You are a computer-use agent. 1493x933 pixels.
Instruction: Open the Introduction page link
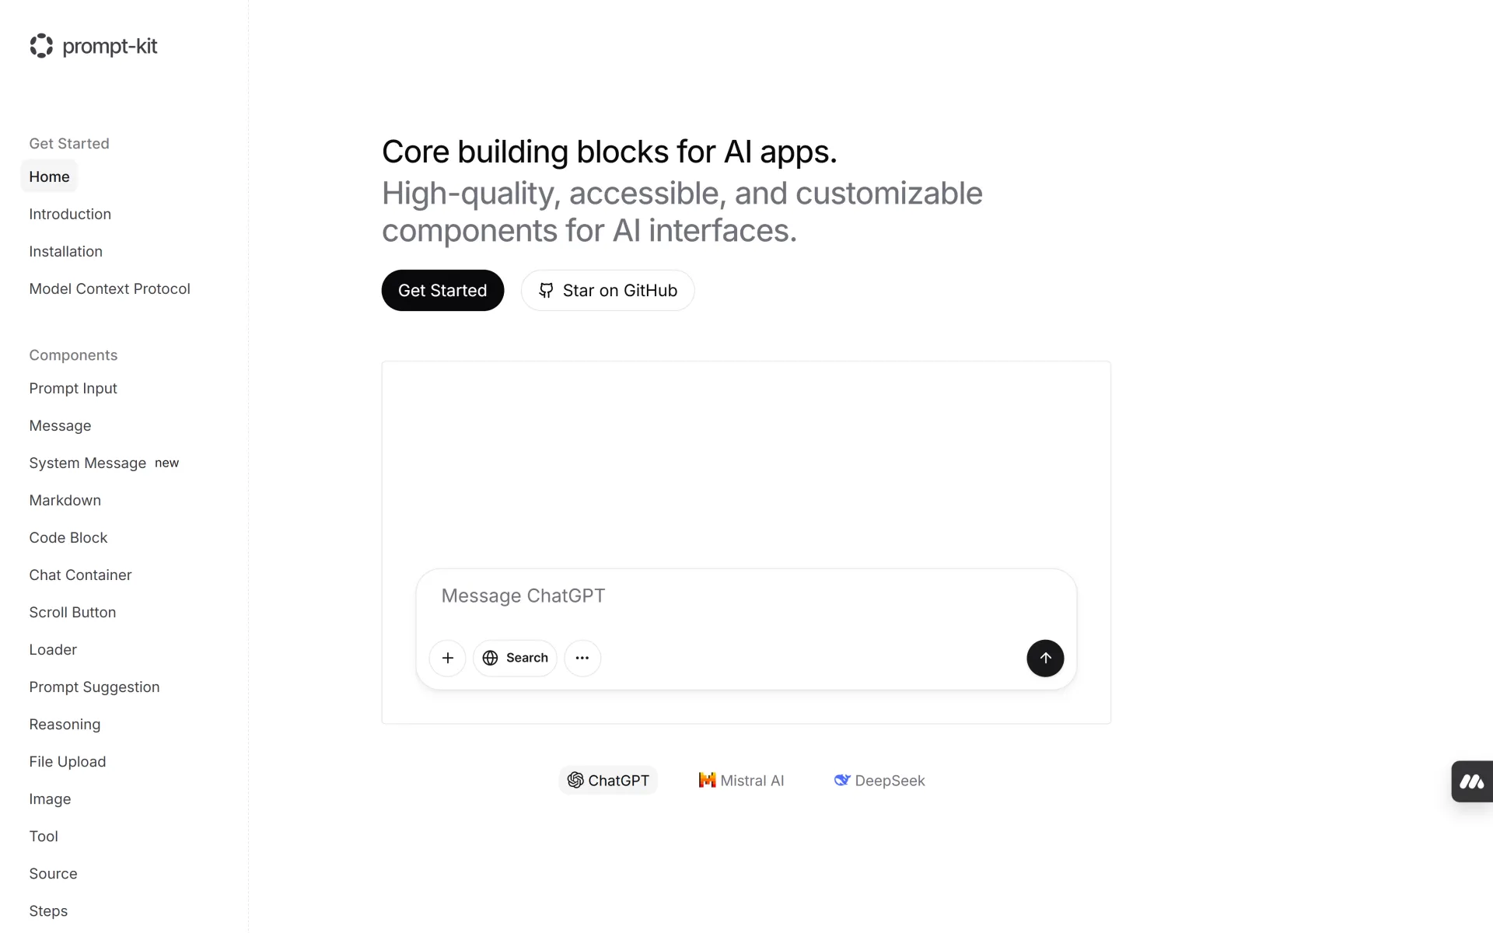tap(70, 214)
